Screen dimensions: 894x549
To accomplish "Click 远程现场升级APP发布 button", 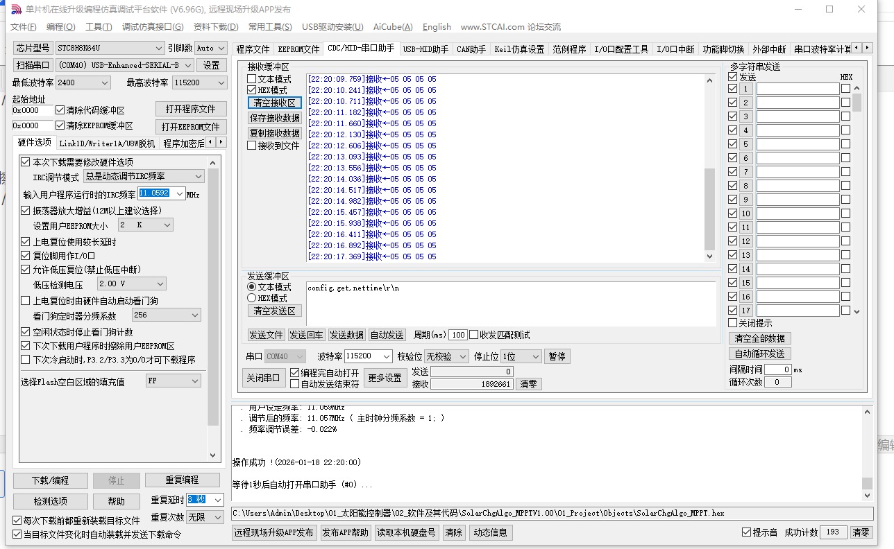I will pyautogui.click(x=273, y=532).
